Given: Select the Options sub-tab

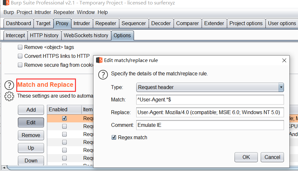Looking at the screenshot, I should (122, 35).
